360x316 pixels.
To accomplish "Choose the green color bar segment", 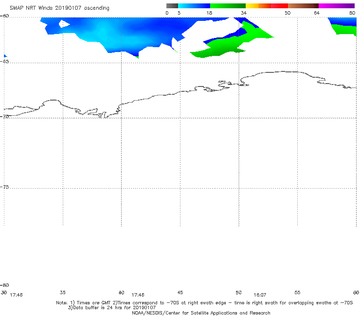I will coord(228,6).
